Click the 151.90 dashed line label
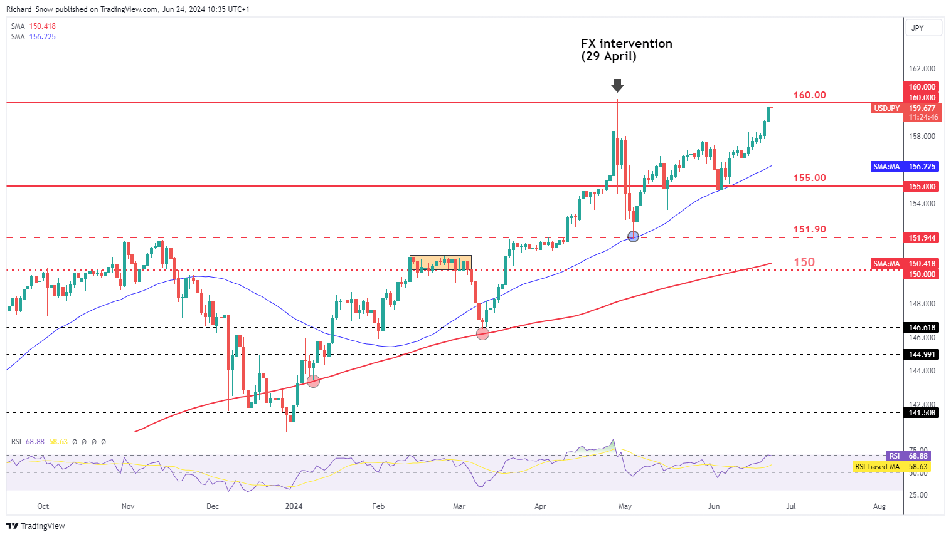Image resolution: width=951 pixels, height=537 pixels. tap(810, 229)
